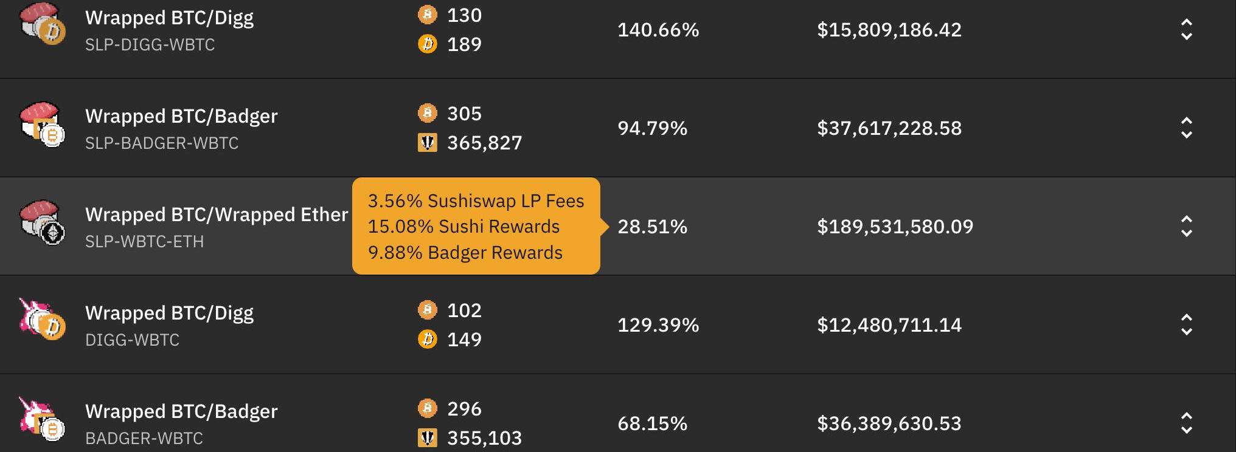The width and height of the screenshot is (1236, 452).
Task: Click the SLP-BADGER-WBTC sushi pool icon
Action: [x=43, y=125]
